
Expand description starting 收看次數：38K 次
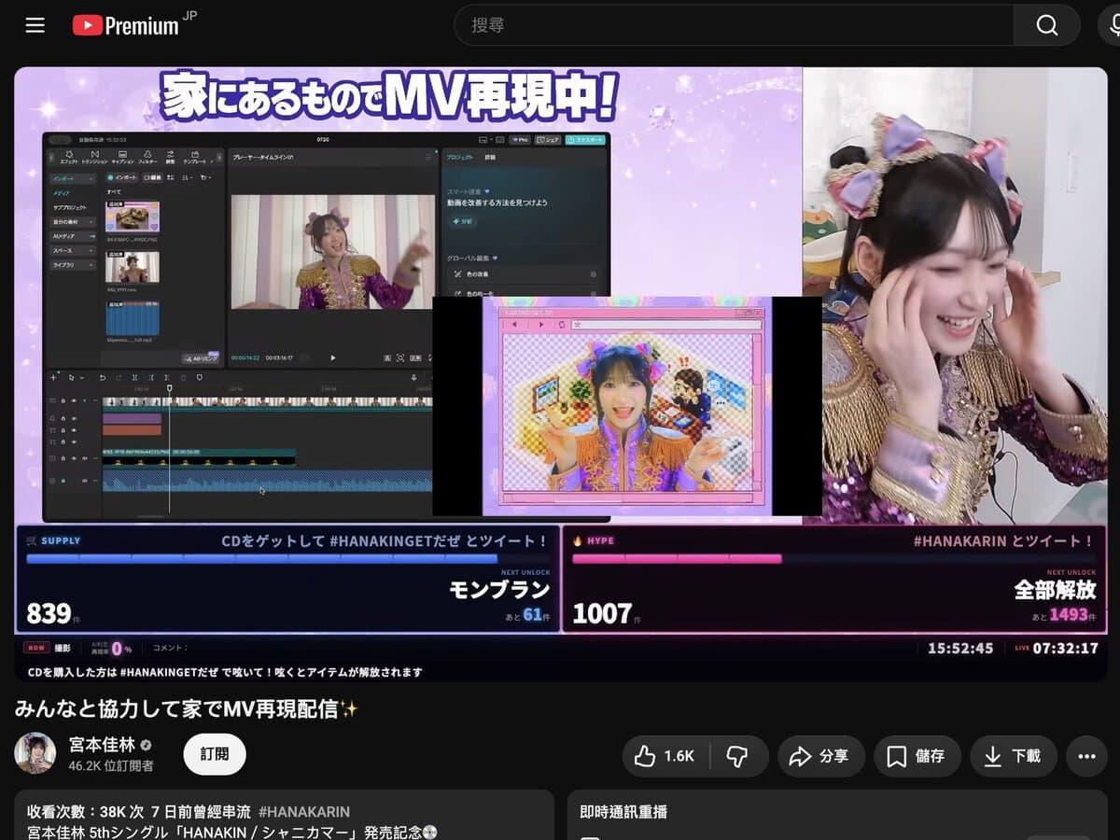tap(284, 816)
